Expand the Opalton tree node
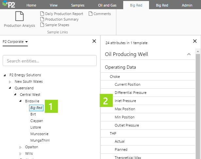Screen dimensions: 201x159 click(x=21, y=147)
